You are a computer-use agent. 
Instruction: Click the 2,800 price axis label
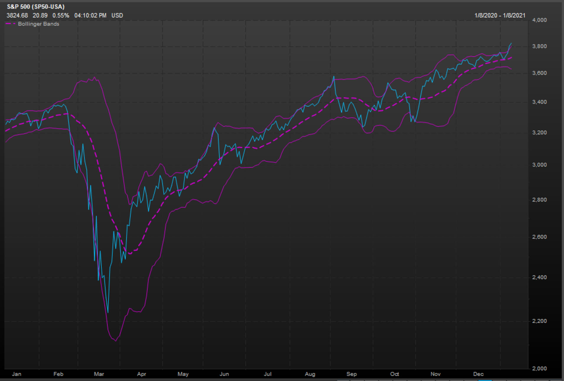point(539,200)
